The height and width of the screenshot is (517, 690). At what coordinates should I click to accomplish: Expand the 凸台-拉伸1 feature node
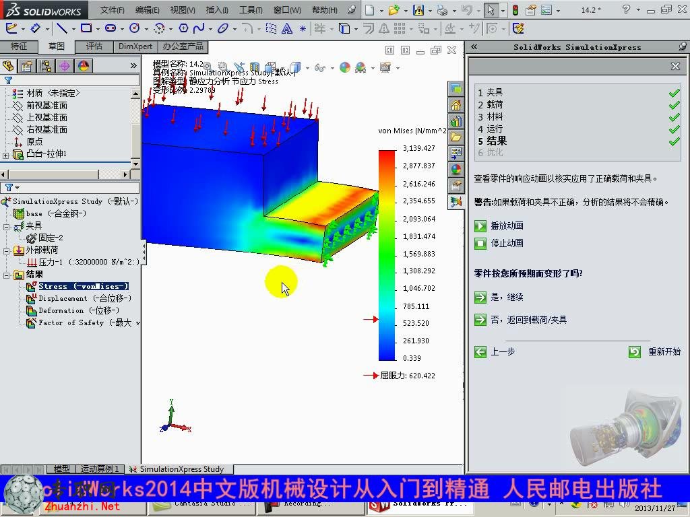5,156
